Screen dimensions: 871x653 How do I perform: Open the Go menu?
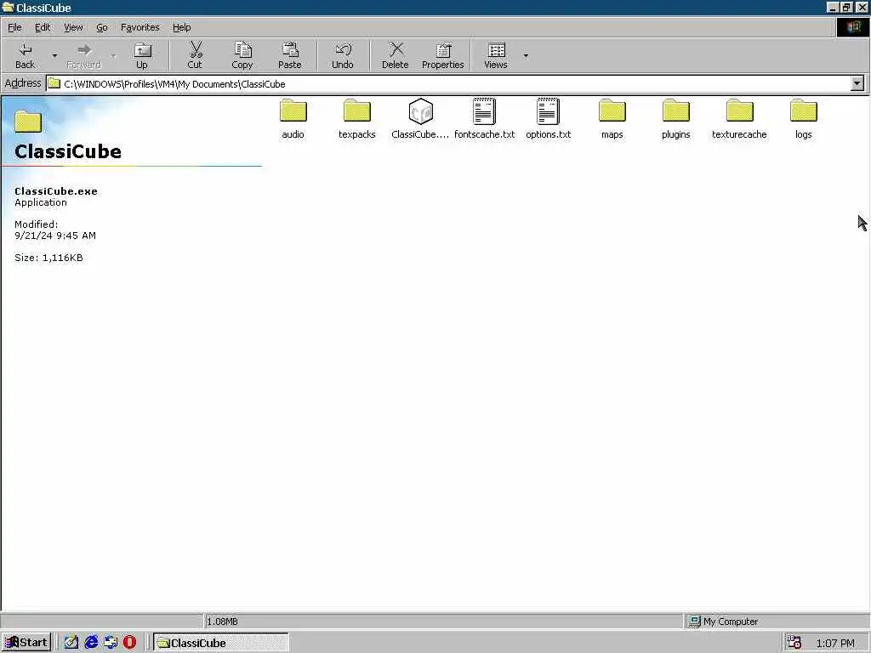[x=102, y=27]
